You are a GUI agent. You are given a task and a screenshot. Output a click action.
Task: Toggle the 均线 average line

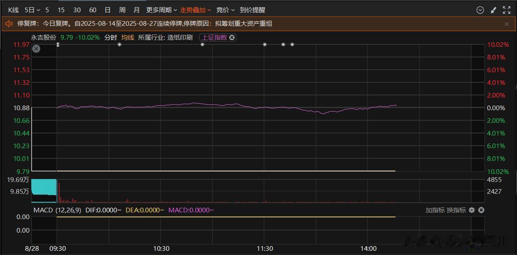coord(128,38)
